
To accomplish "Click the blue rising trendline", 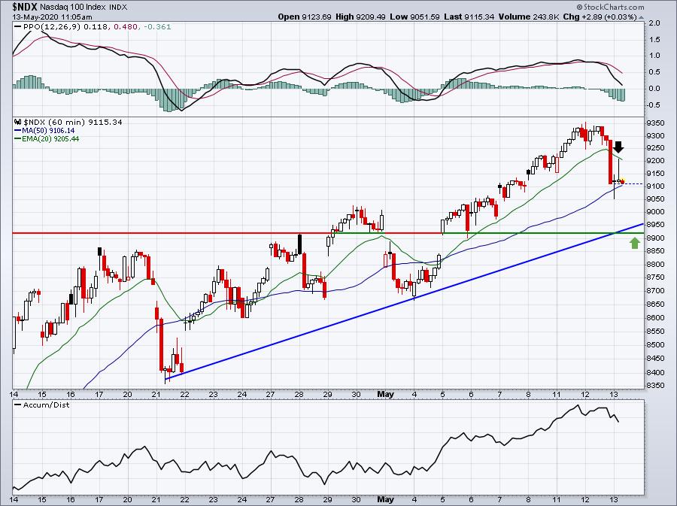I will pos(405,301).
